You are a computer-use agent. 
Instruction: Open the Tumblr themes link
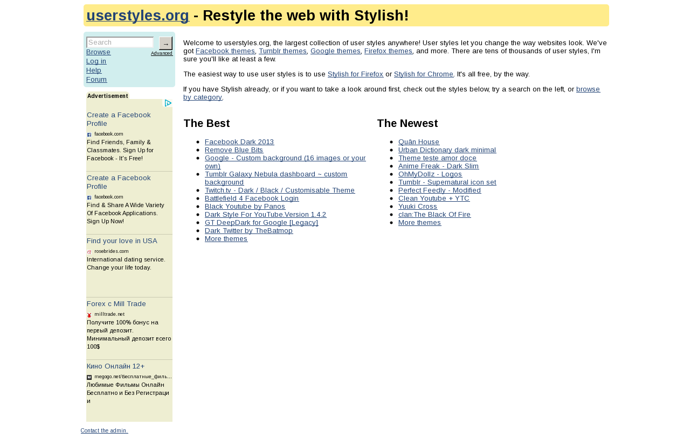click(x=283, y=51)
